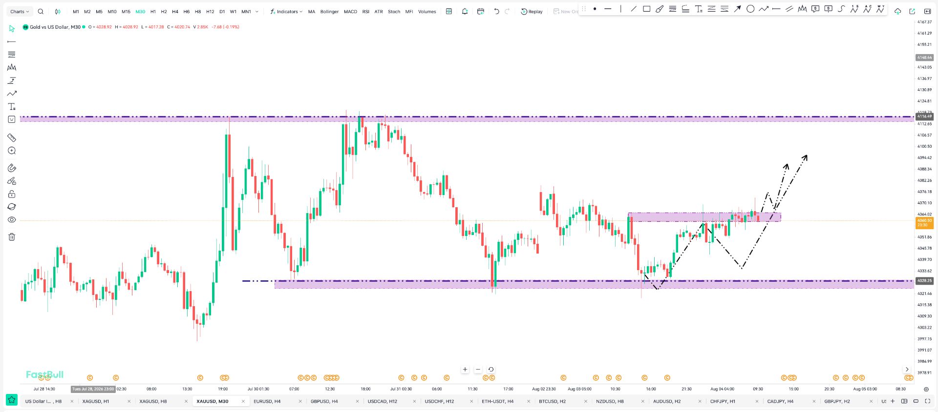Toggle drawing visibility with eye icon
The image size is (938, 412).
coord(12,220)
